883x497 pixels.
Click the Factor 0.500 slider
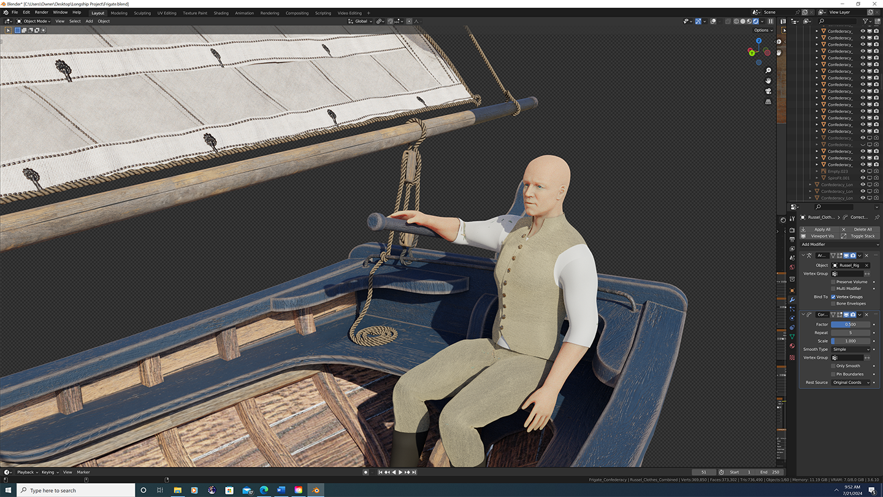point(851,325)
